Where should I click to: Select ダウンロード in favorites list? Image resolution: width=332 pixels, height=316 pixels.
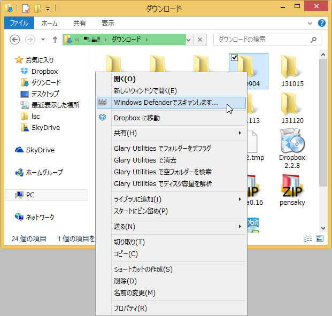point(41,82)
